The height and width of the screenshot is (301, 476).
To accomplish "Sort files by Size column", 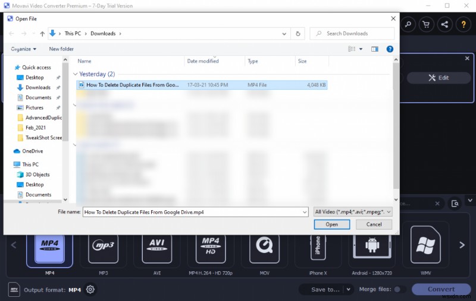I will (x=302, y=61).
